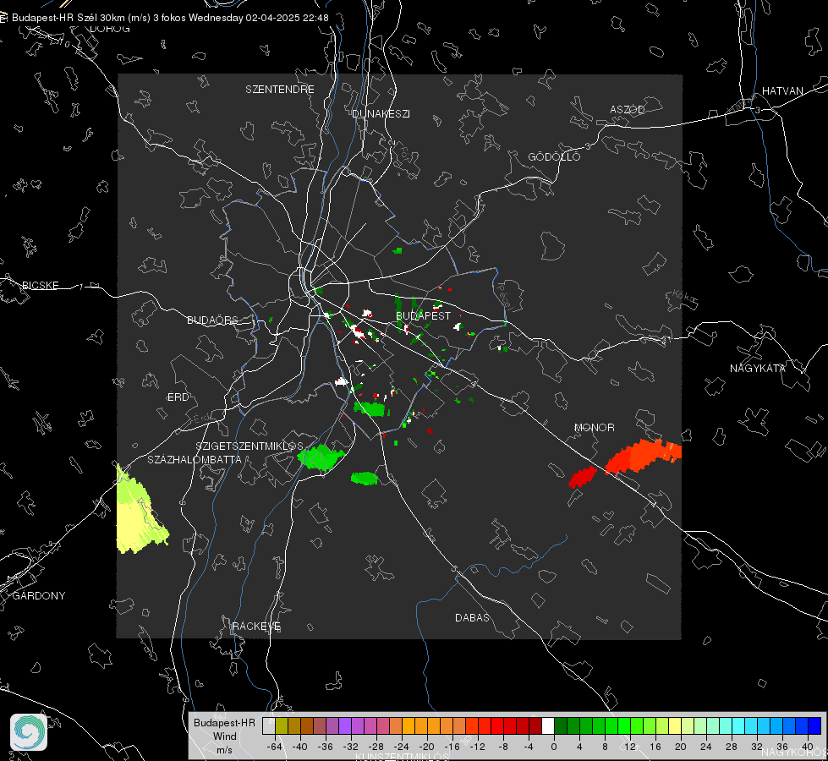Screen dimensions: 828x761
Task: Click the BICSKE city label
Action: pos(40,285)
